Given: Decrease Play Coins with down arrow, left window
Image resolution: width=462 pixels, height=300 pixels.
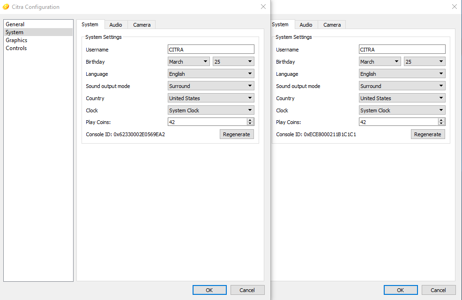Looking at the screenshot, I should (250, 124).
